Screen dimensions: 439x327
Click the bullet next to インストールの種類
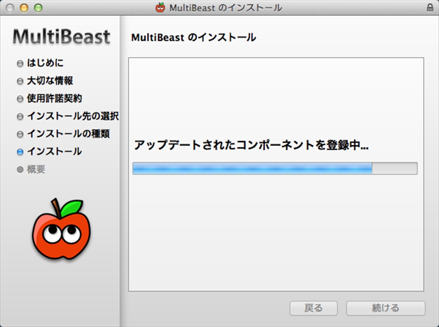(20, 134)
